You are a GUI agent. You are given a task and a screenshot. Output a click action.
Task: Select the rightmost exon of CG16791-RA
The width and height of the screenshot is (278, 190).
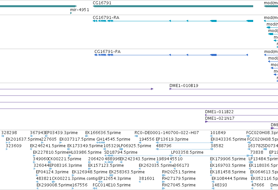coord(250,21)
